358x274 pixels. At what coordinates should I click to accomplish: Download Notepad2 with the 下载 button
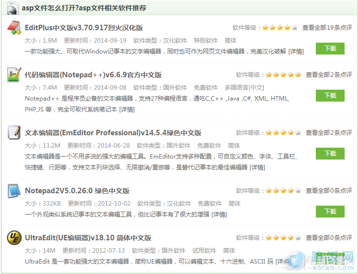pos(330,212)
